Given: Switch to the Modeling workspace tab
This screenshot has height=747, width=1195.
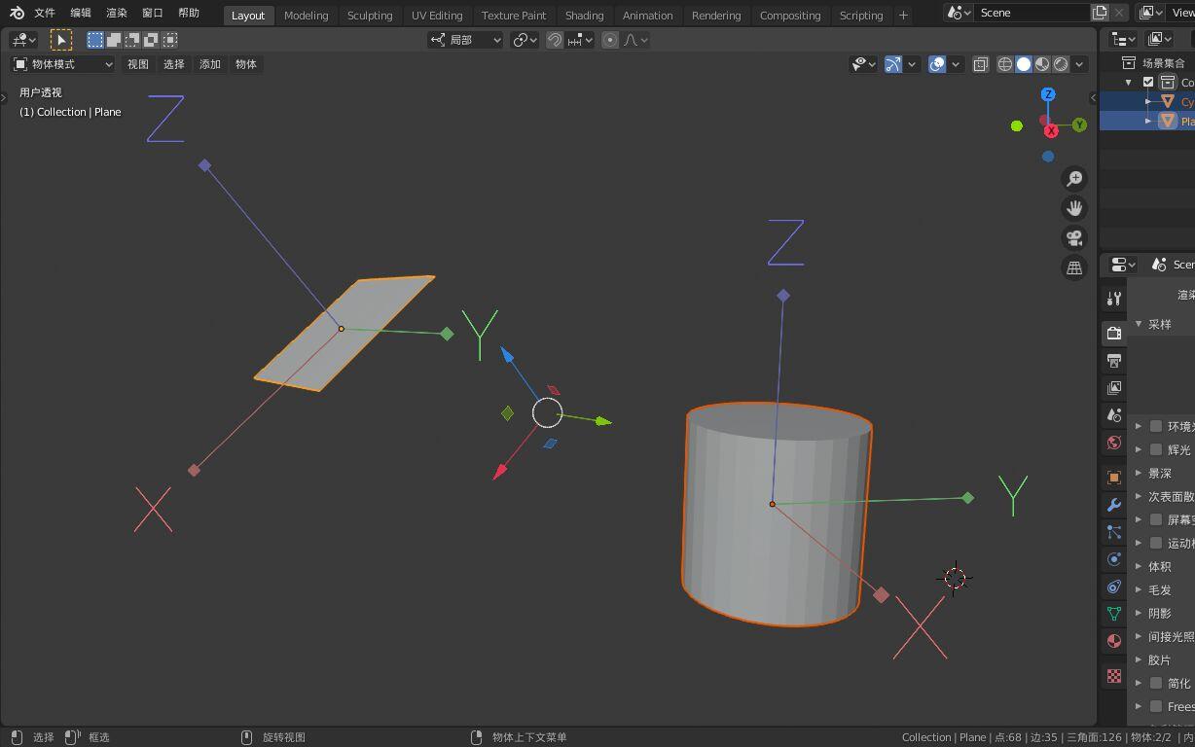Looking at the screenshot, I should [306, 15].
